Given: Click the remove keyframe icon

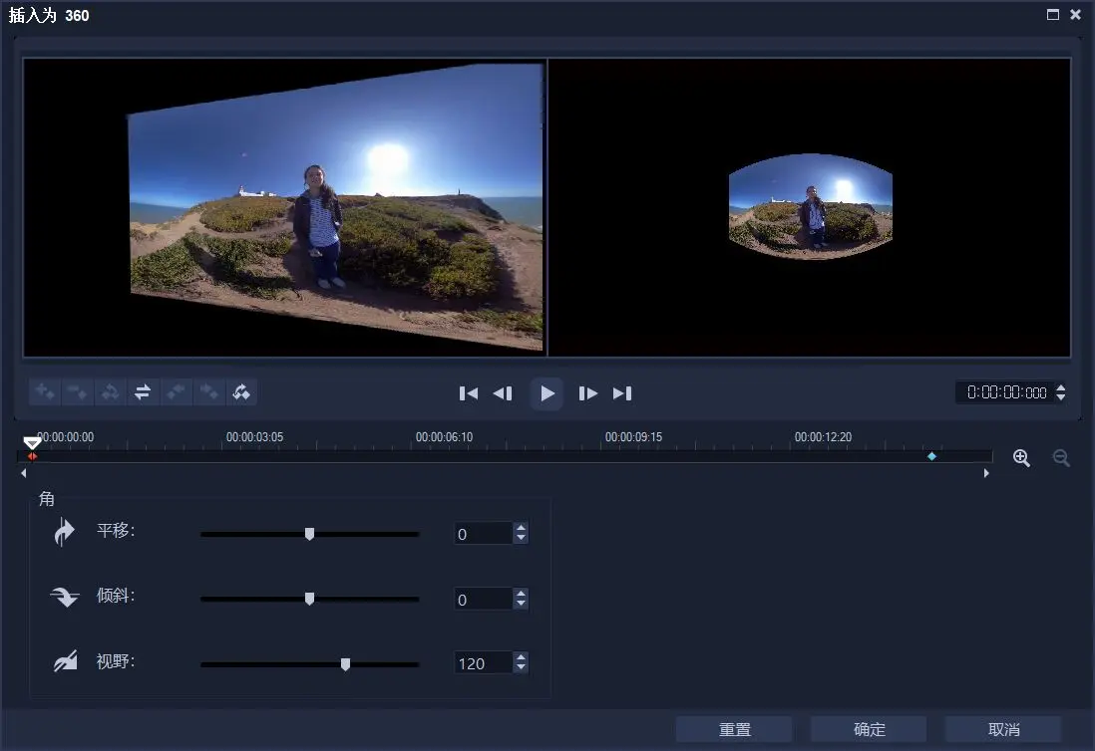Looking at the screenshot, I should [77, 392].
